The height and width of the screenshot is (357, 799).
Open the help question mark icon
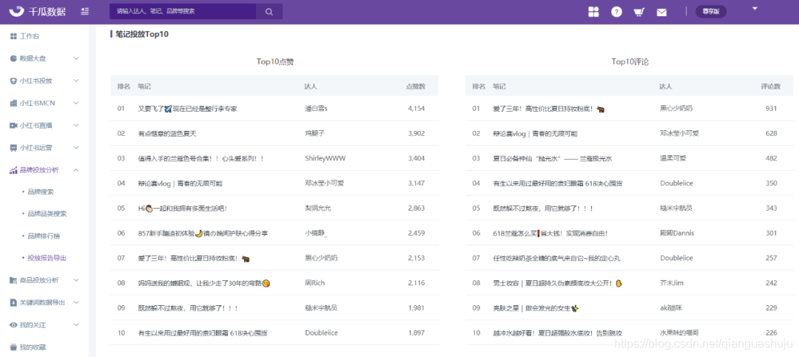(616, 12)
